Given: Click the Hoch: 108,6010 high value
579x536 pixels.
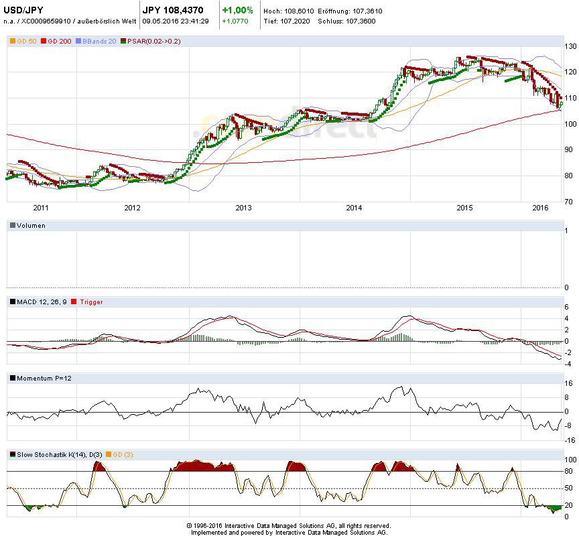Looking at the screenshot, I should click(x=289, y=11).
